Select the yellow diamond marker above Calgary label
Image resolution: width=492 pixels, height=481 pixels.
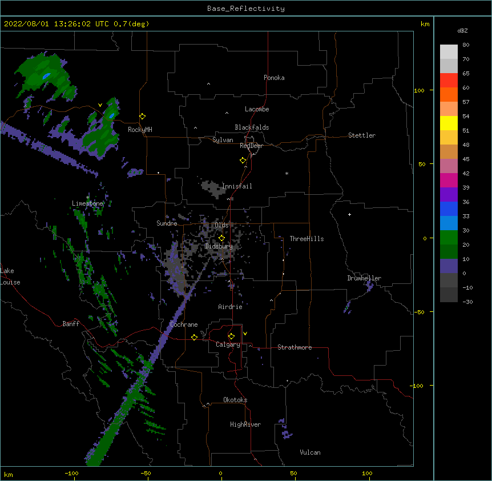[231, 336]
